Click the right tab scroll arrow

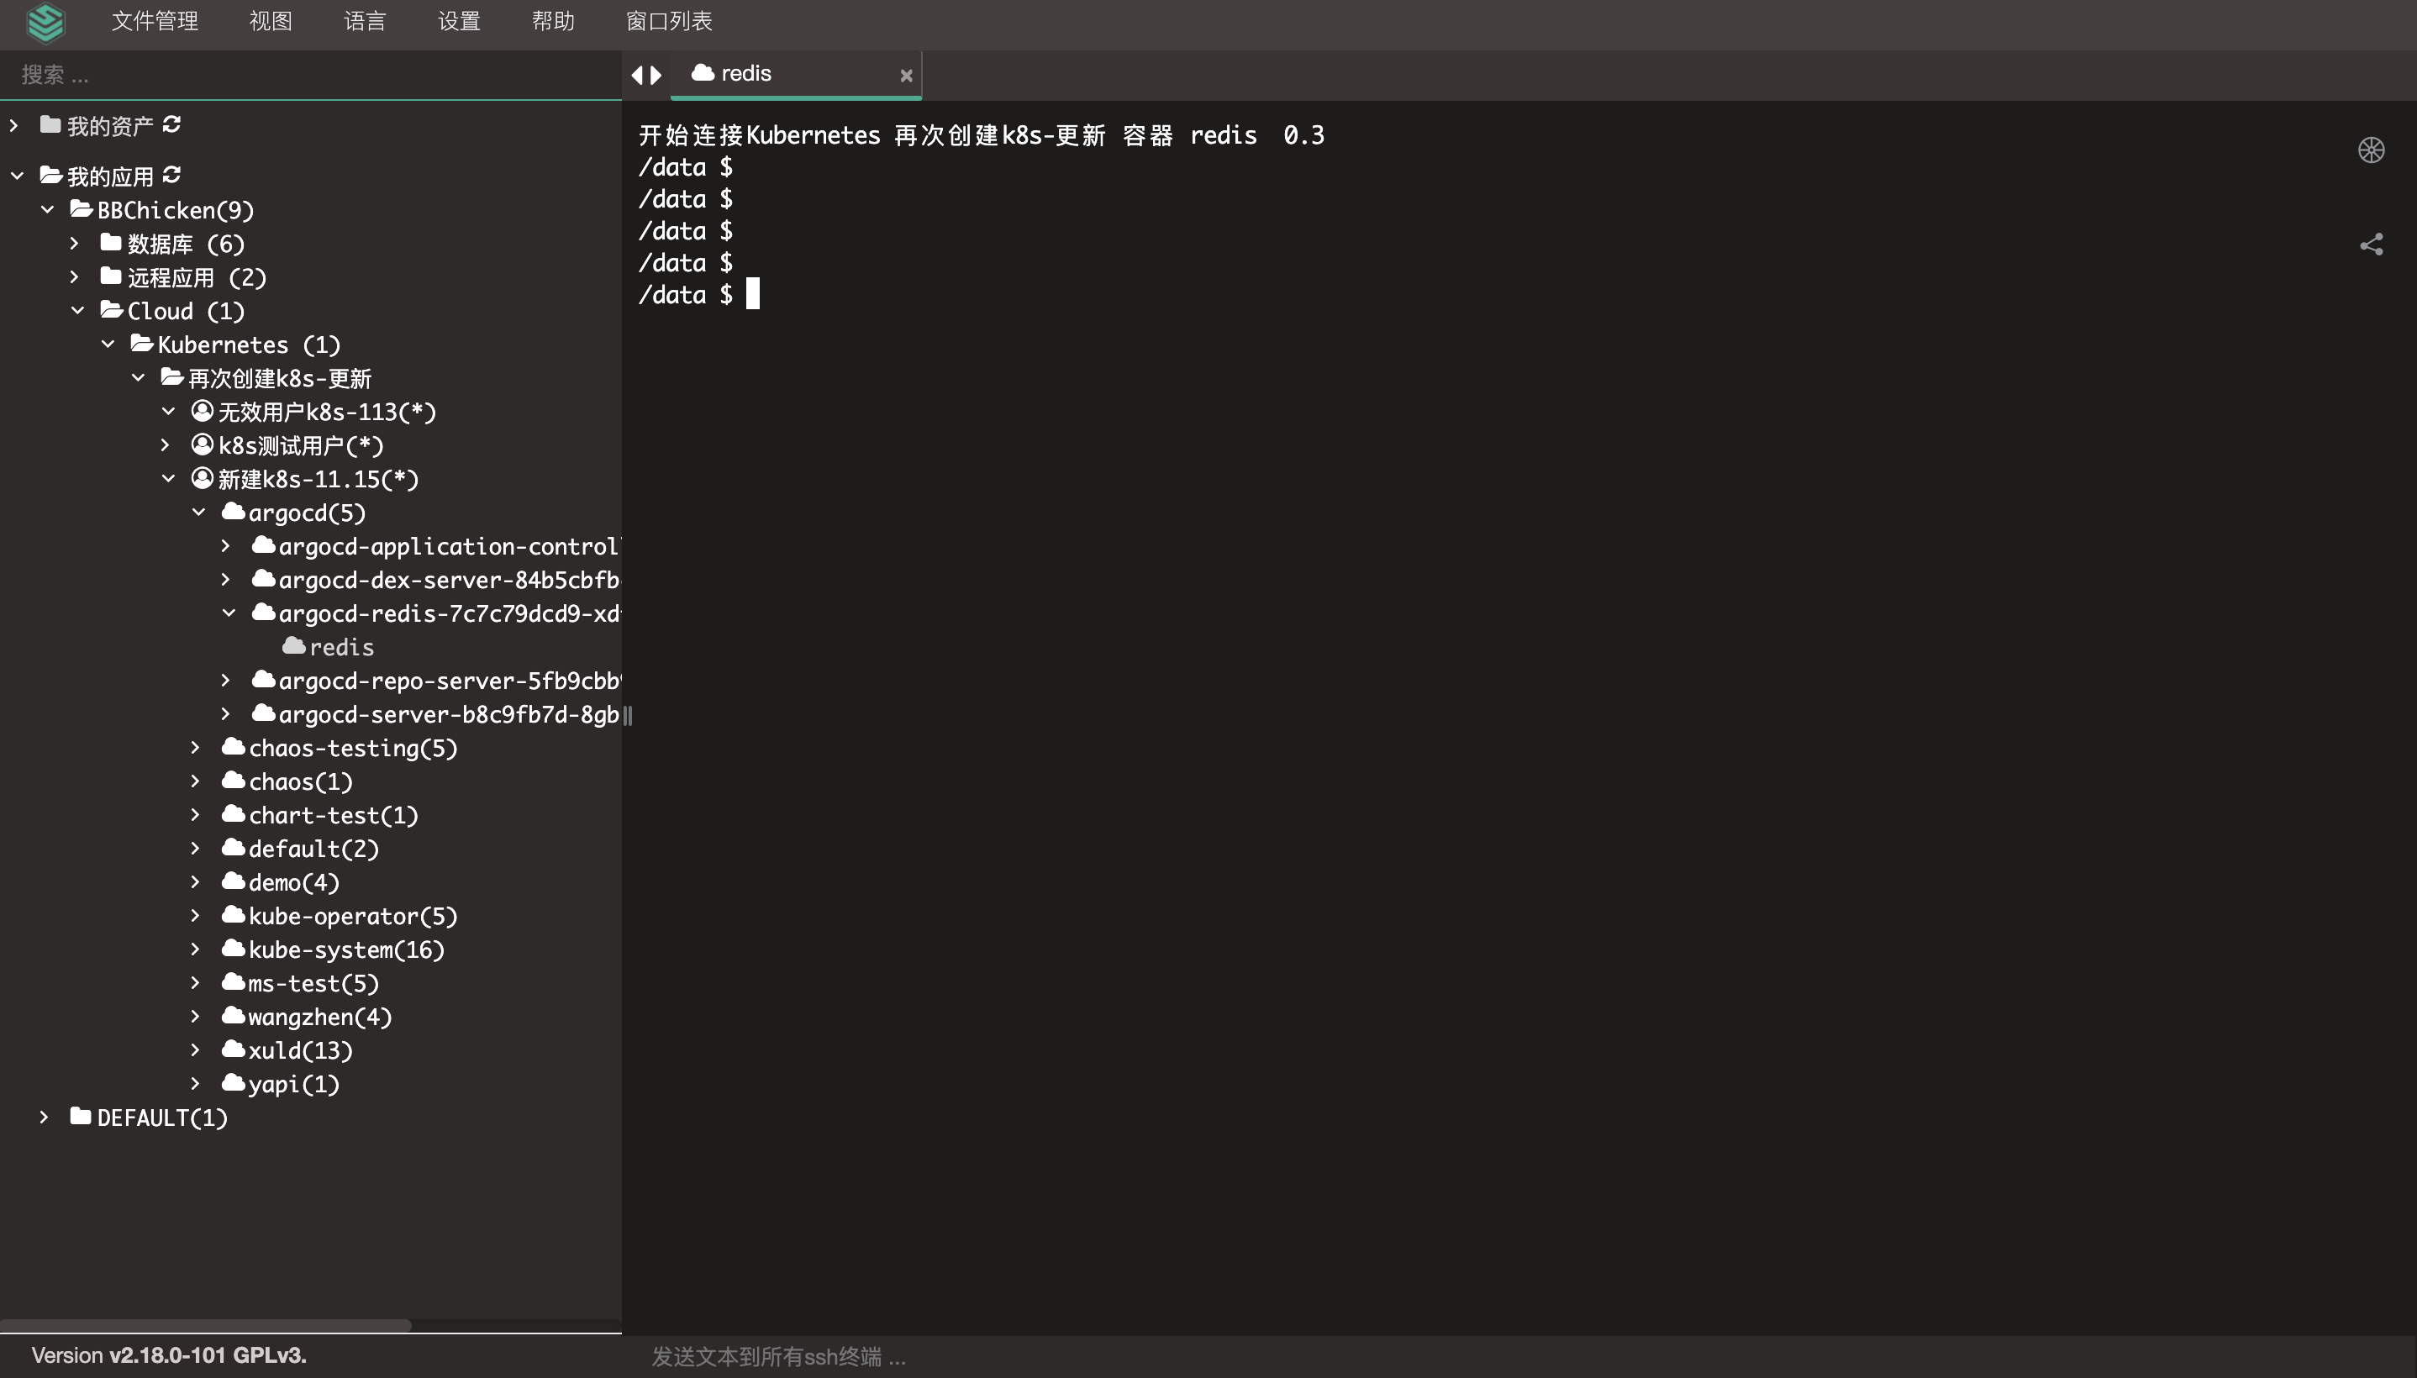[656, 75]
